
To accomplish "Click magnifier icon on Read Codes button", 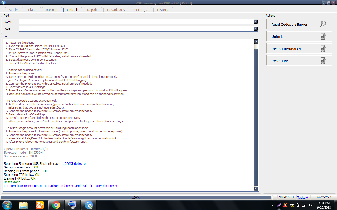I will [323, 24].
